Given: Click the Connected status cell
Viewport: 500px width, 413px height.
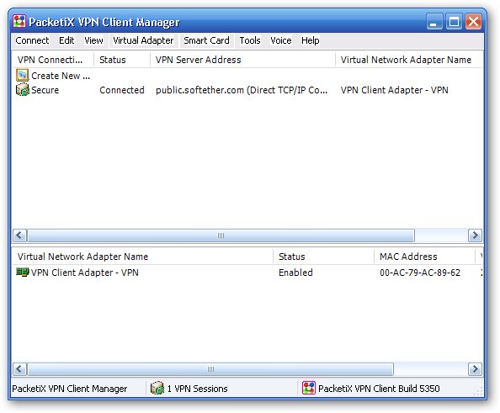Looking at the screenshot, I should tap(122, 90).
